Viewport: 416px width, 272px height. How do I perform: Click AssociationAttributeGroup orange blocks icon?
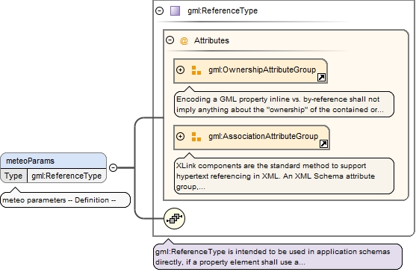pos(196,137)
